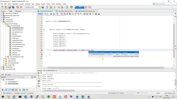The width and height of the screenshot is (177, 99).
Task: Click the Downloading HTTP Javadoc progress bar
Action: [x=136, y=93]
